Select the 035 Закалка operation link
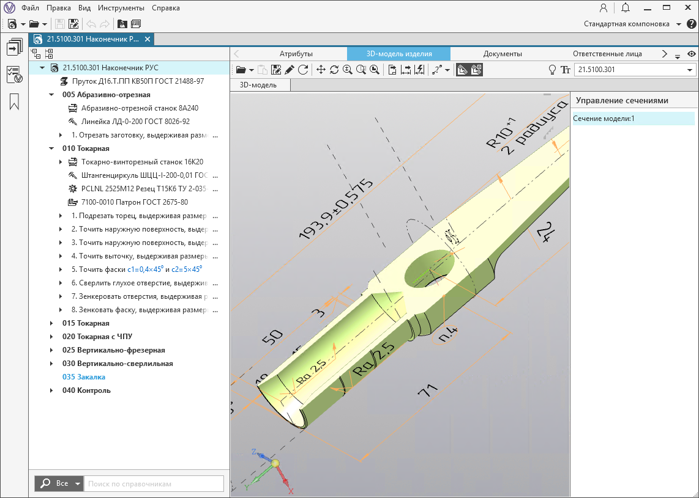699x498 pixels. click(x=84, y=377)
